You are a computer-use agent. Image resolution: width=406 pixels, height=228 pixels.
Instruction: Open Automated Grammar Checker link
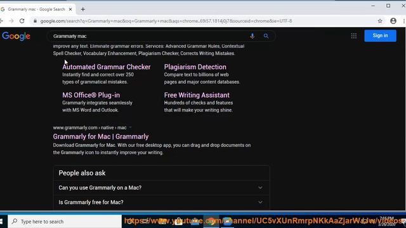[x=106, y=67]
